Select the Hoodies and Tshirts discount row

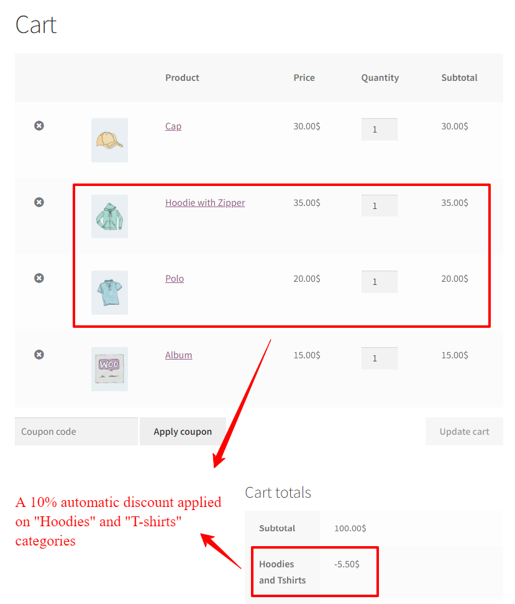[x=374, y=572]
